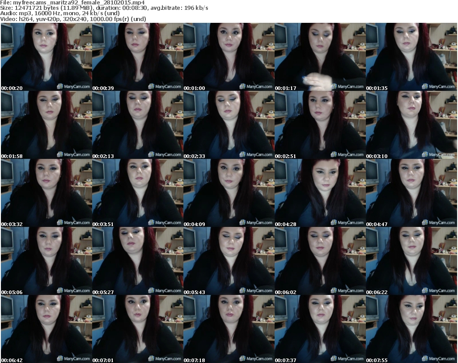Pick the frame timestamped 00:03:32
The width and height of the screenshot is (458, 363).
pos(47,193)
